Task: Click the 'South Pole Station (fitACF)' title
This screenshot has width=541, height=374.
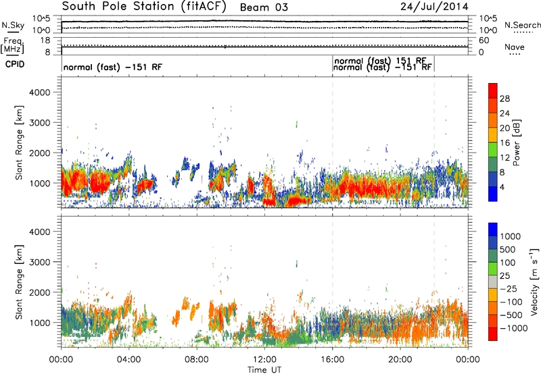Action: pos(144,7)
